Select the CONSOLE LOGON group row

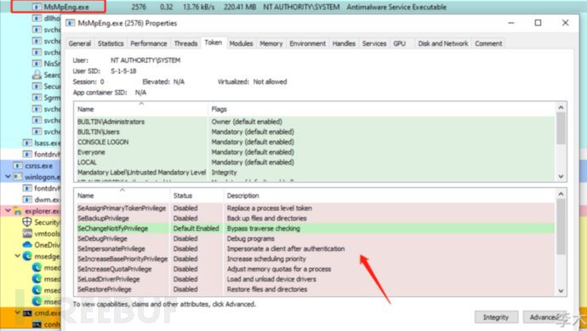pyautogui.click(x=315, y=142)
